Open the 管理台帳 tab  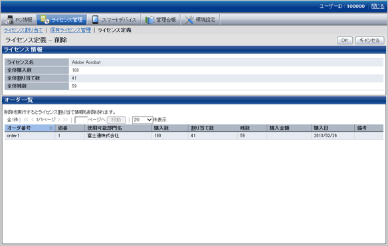(x=161, y=19)
